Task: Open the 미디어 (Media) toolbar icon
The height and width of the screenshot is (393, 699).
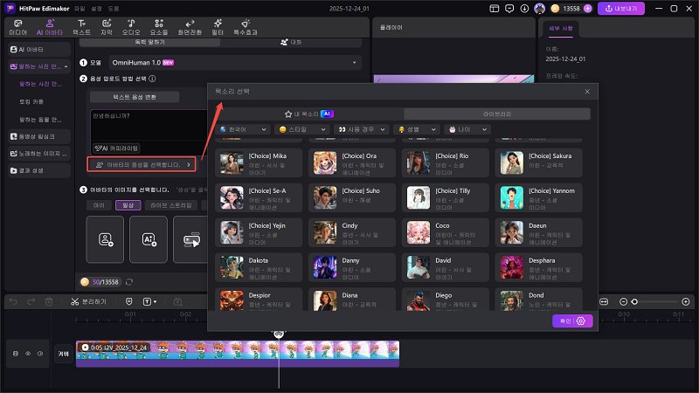Action: point(17,26)
